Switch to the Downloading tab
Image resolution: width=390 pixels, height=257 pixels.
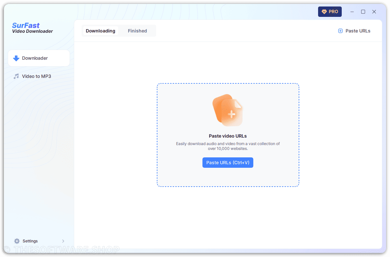point(100,31)
